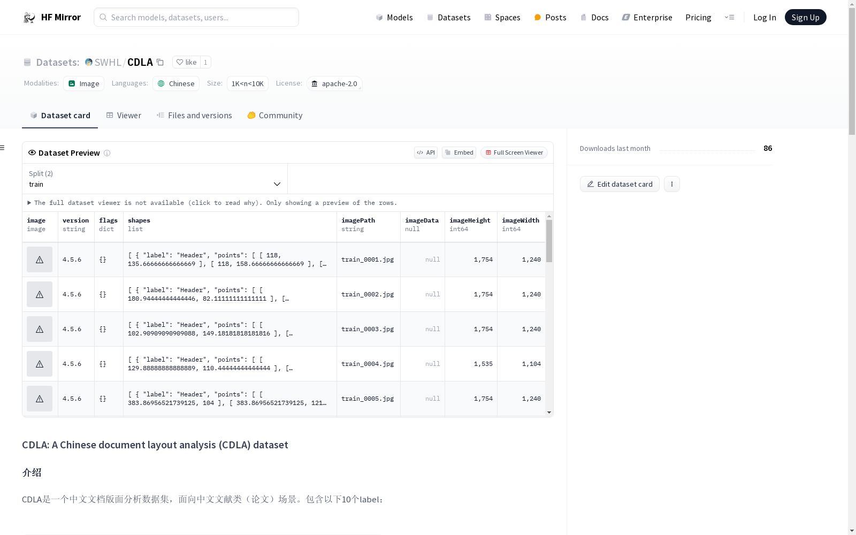This screenshot has height=535, width=856.
Task: Click warning image placeholder for train_0001.jpg
Action: click(40, 259)
